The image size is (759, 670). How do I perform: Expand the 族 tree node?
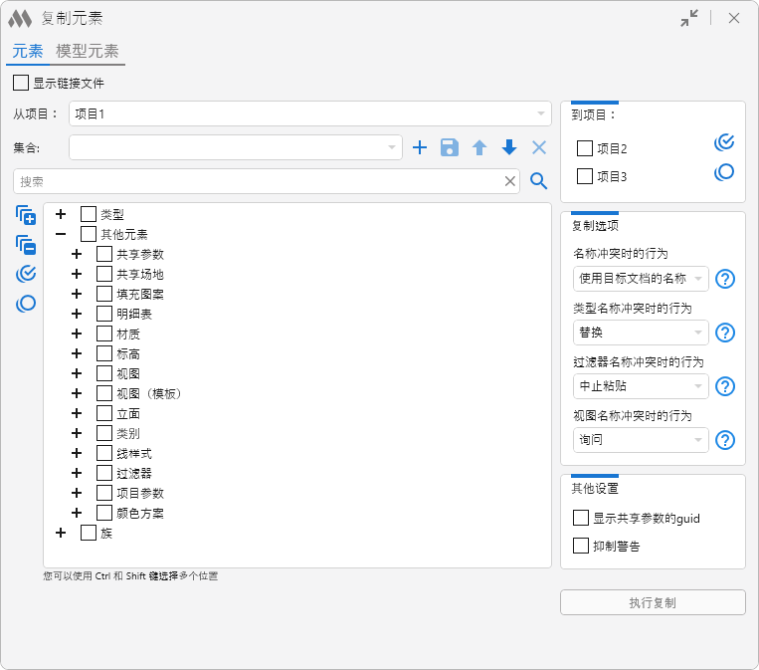pos(61,533)
